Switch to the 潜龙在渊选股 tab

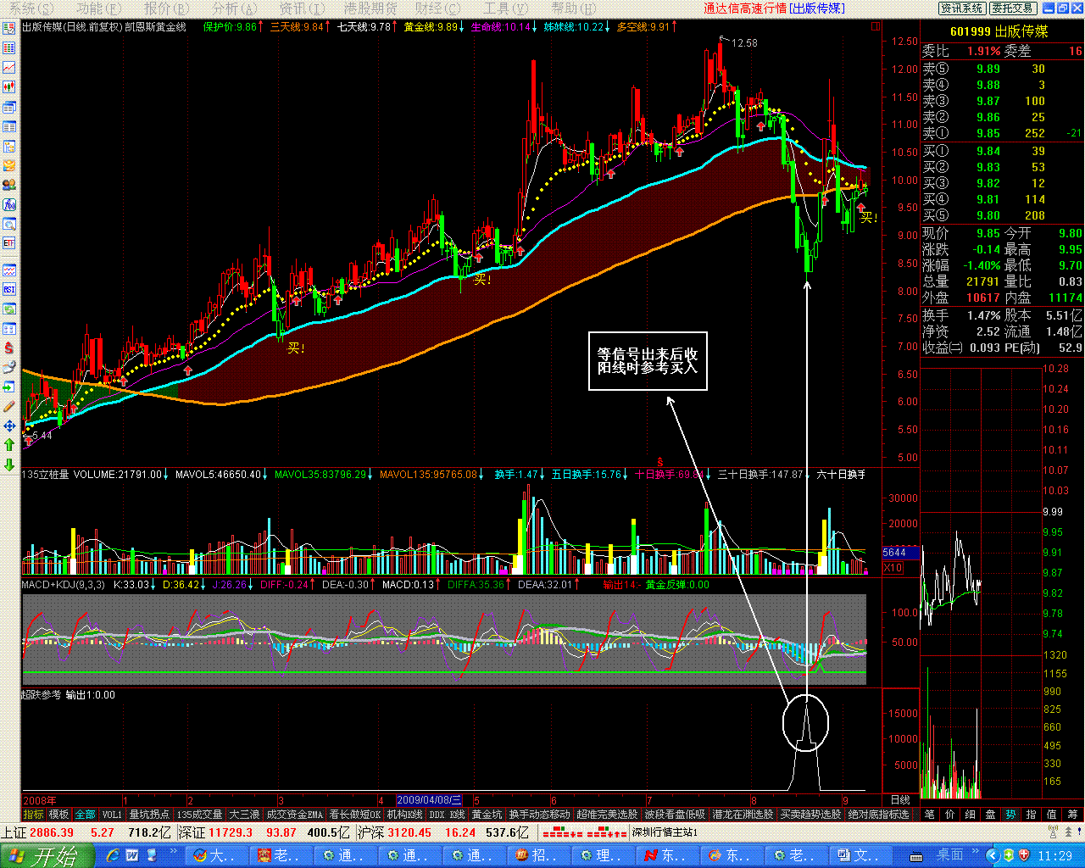click(743, 815)
